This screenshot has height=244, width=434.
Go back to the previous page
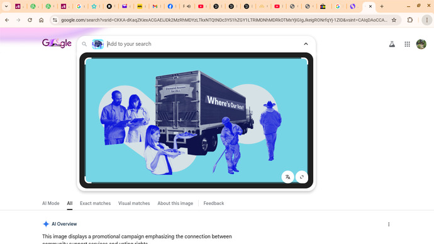click(7, 20)
